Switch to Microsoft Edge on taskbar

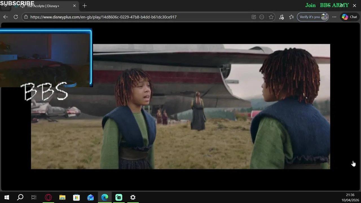tap(105, 197)
